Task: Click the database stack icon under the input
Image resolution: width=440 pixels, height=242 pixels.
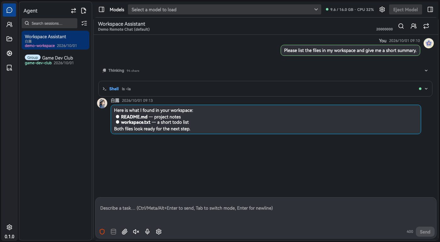Action: pyautogui.click(x=113, y=232)
